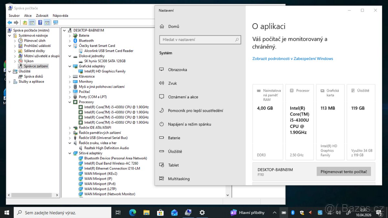
Task: Open the Akce menu
Action: click(x=28, y=15)
